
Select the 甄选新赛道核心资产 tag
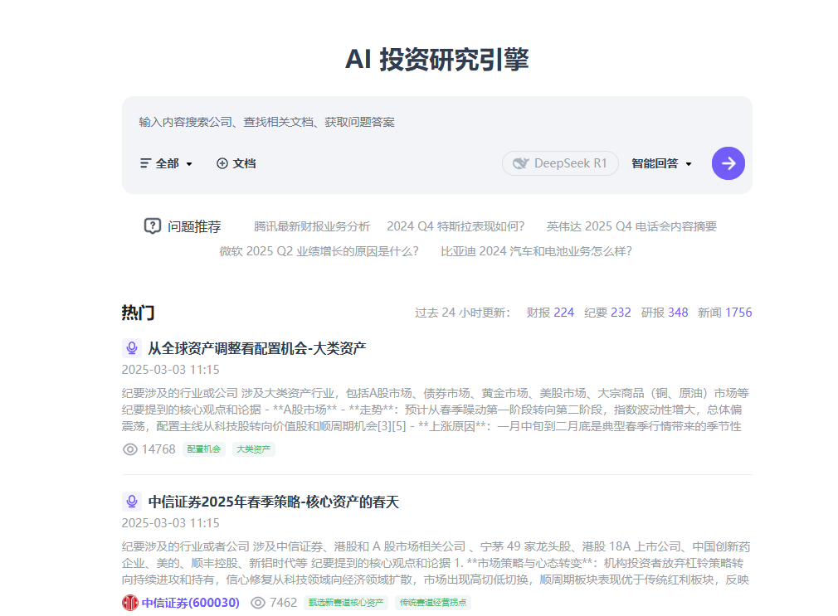pyautogui.click(x=346, y=603)
